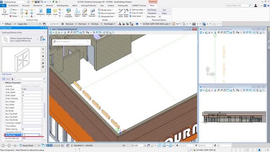Open the Mechanical ribbon tab
Viewport: 270px width, 152px height.
[x=38, y=5]
